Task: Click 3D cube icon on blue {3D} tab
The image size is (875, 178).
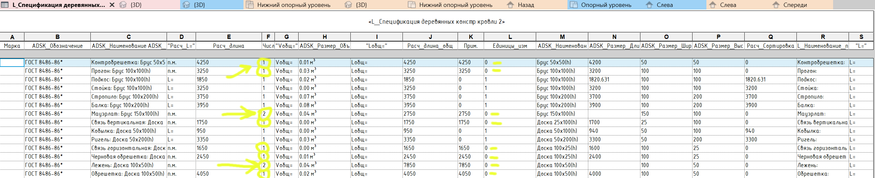Action: [x=186, y=5]
